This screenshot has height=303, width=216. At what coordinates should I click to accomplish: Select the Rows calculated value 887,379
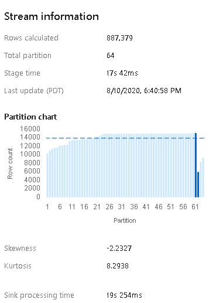[119, 38]
